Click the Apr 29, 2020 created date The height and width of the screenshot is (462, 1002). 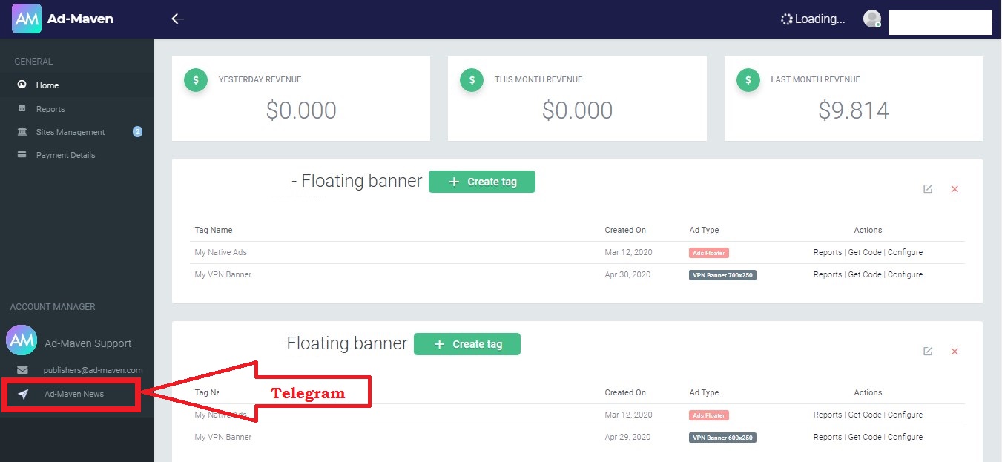click(x=627, y=437)
